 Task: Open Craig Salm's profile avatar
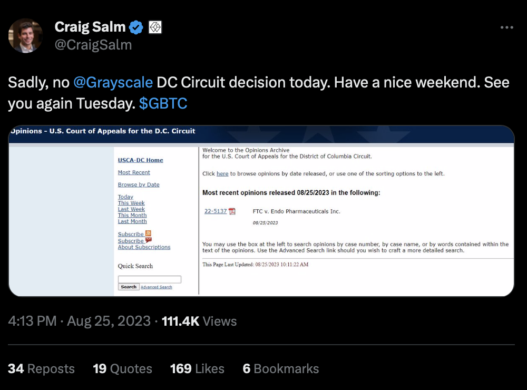pos(25,35)
